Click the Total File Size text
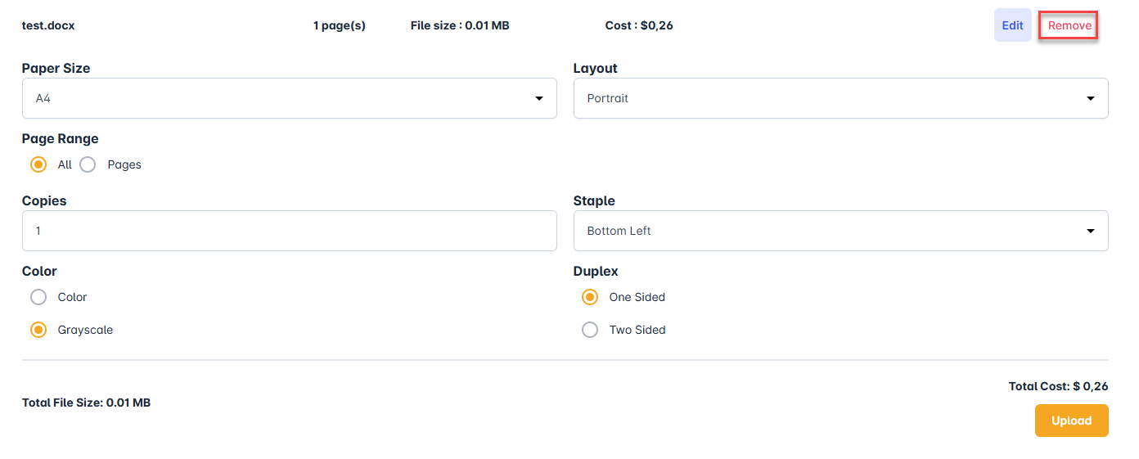1139x459 pixels. pos(86,403)
